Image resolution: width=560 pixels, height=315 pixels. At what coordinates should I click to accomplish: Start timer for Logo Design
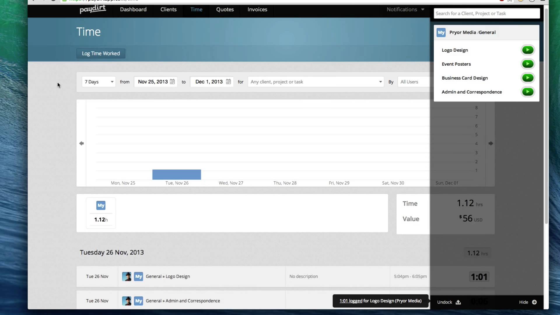(528, 50)
